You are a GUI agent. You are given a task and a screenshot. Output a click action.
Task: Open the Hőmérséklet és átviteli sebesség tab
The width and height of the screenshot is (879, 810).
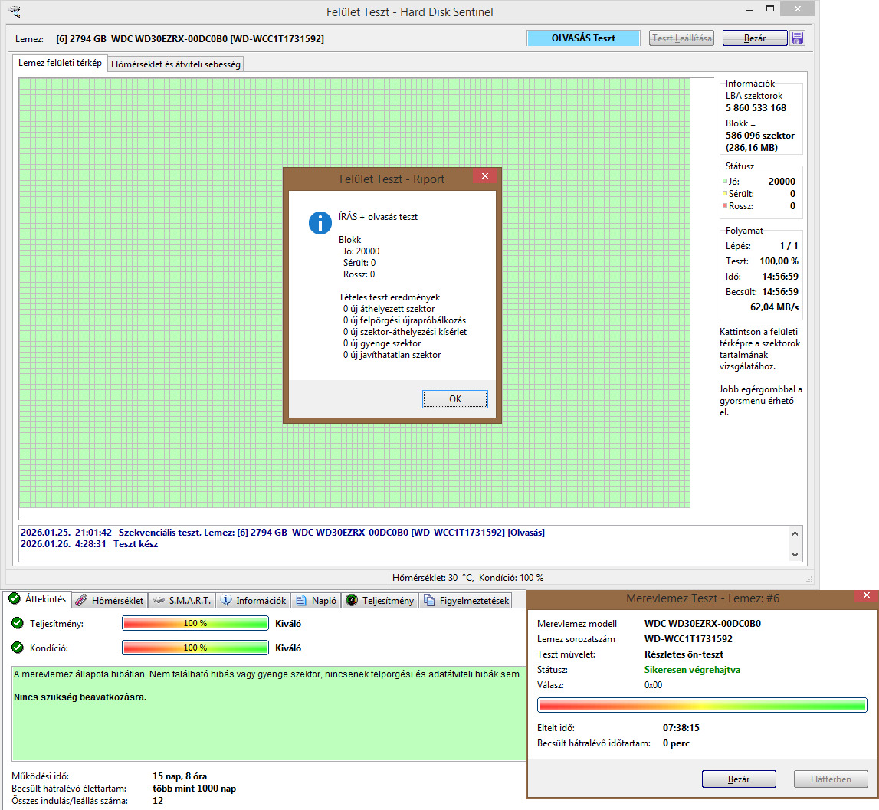pos(175,64)
